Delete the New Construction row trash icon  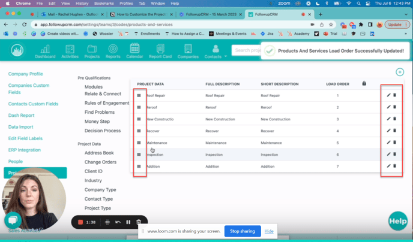click(394, 119)
